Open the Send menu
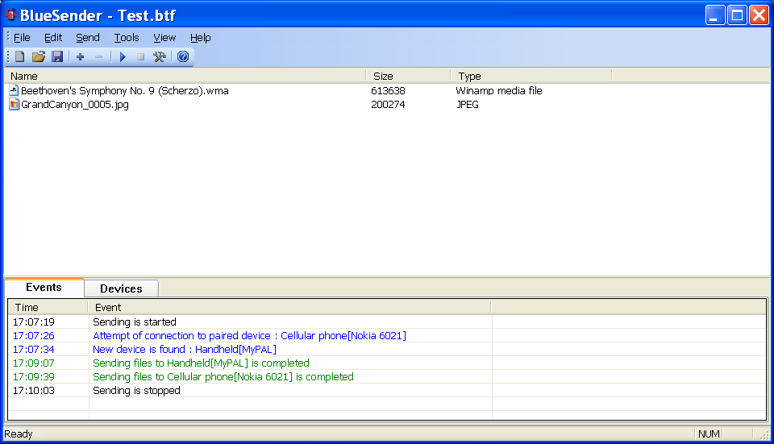Screen dimensions: 774x444 click(x=87, y=38)
